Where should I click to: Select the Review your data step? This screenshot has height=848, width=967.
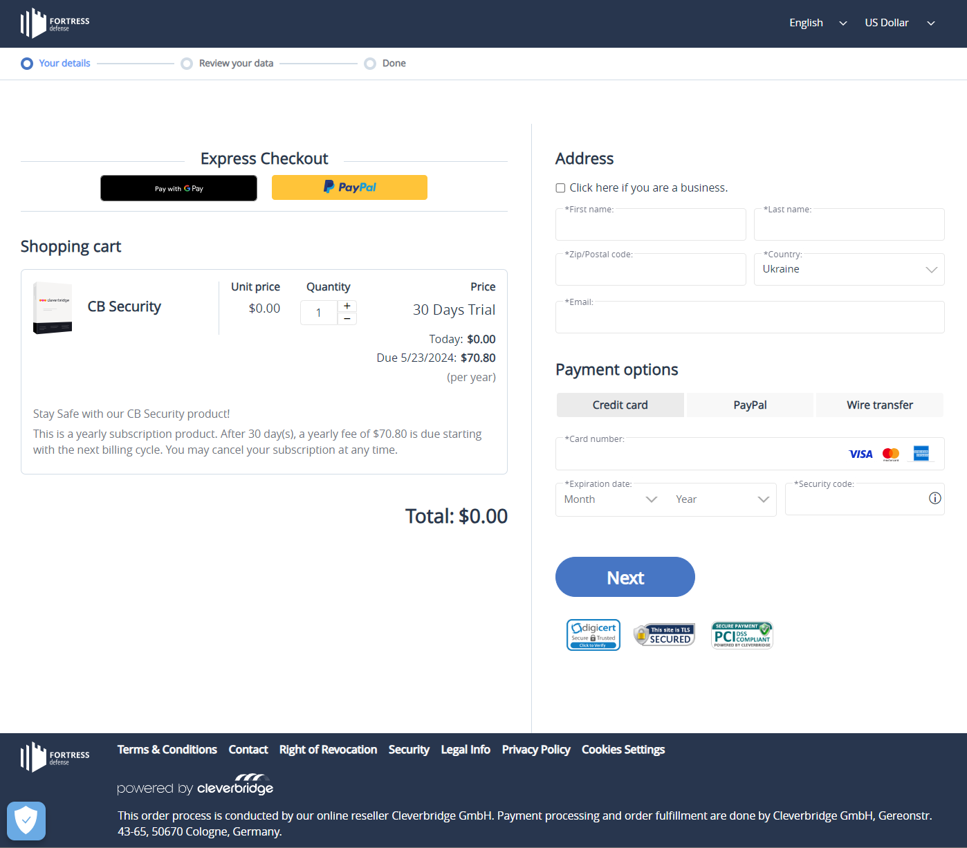[228, 64]
